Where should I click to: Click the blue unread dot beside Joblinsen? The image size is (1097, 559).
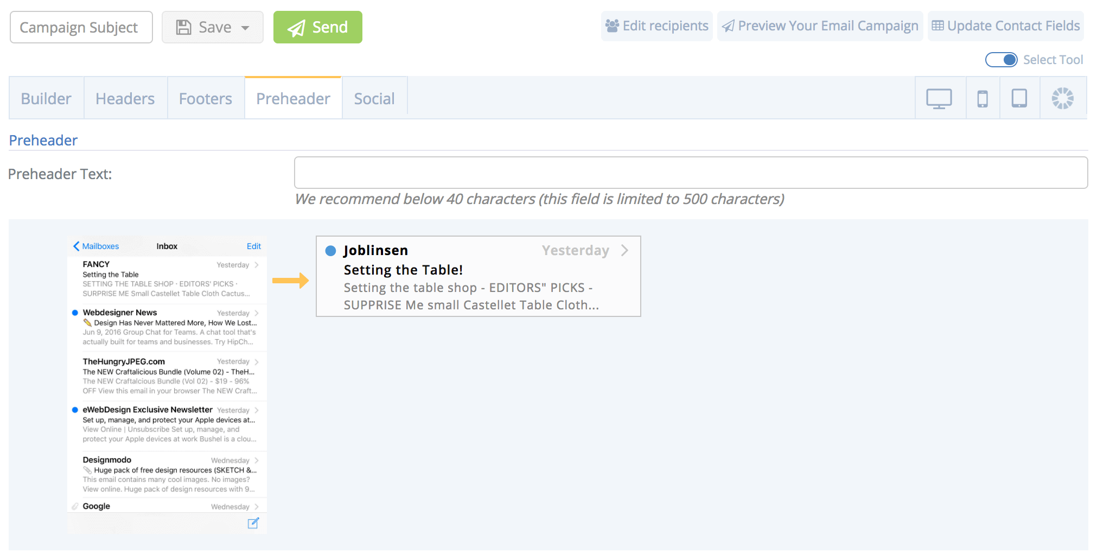[x=330, y=251]
